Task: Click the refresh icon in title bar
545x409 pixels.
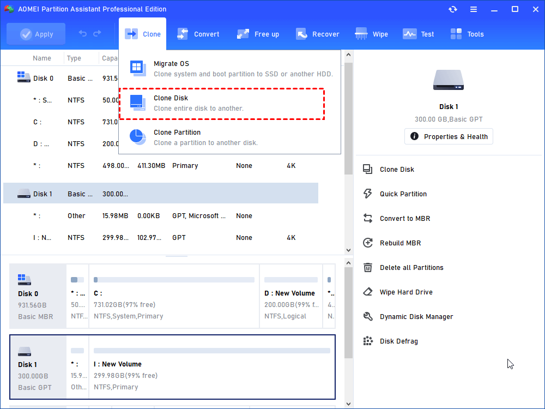Action: pyautogui.click(x=452, y=9)
